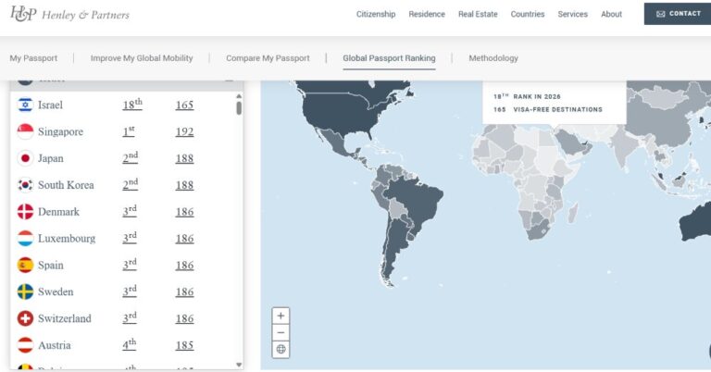Click the CONTACT button
The width and height of the screenshot is (711, 372).
(678, 14)
